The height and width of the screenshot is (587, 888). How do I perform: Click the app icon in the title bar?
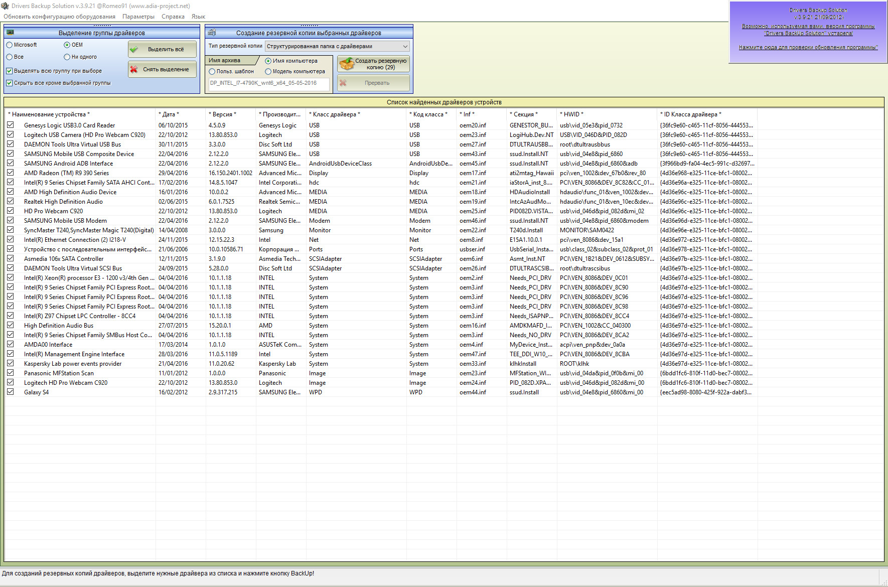click(5, 6)
